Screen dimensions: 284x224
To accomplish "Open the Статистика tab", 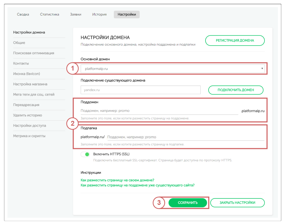I will click(50, 14).
